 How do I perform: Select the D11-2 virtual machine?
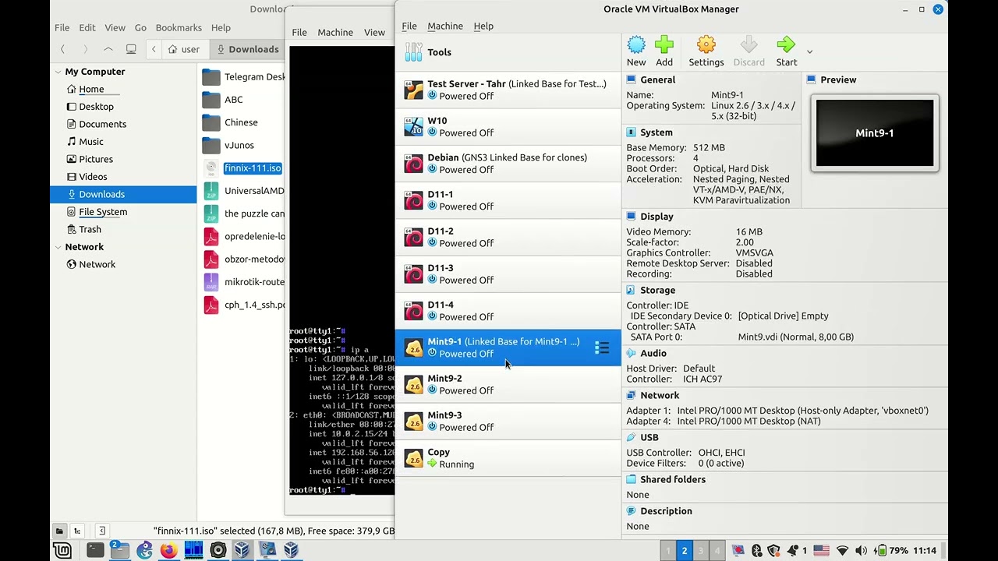coord(508,237)
